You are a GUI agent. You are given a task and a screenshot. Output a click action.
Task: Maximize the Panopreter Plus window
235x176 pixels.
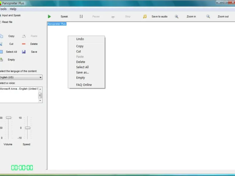click(225, 2)
